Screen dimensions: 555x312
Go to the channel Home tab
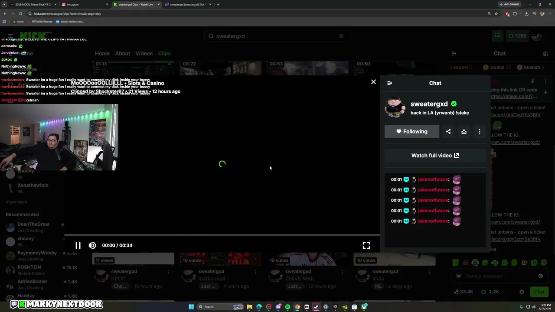[x=102, y=53]
